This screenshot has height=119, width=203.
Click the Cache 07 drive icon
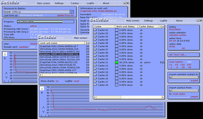coord(95,49)
